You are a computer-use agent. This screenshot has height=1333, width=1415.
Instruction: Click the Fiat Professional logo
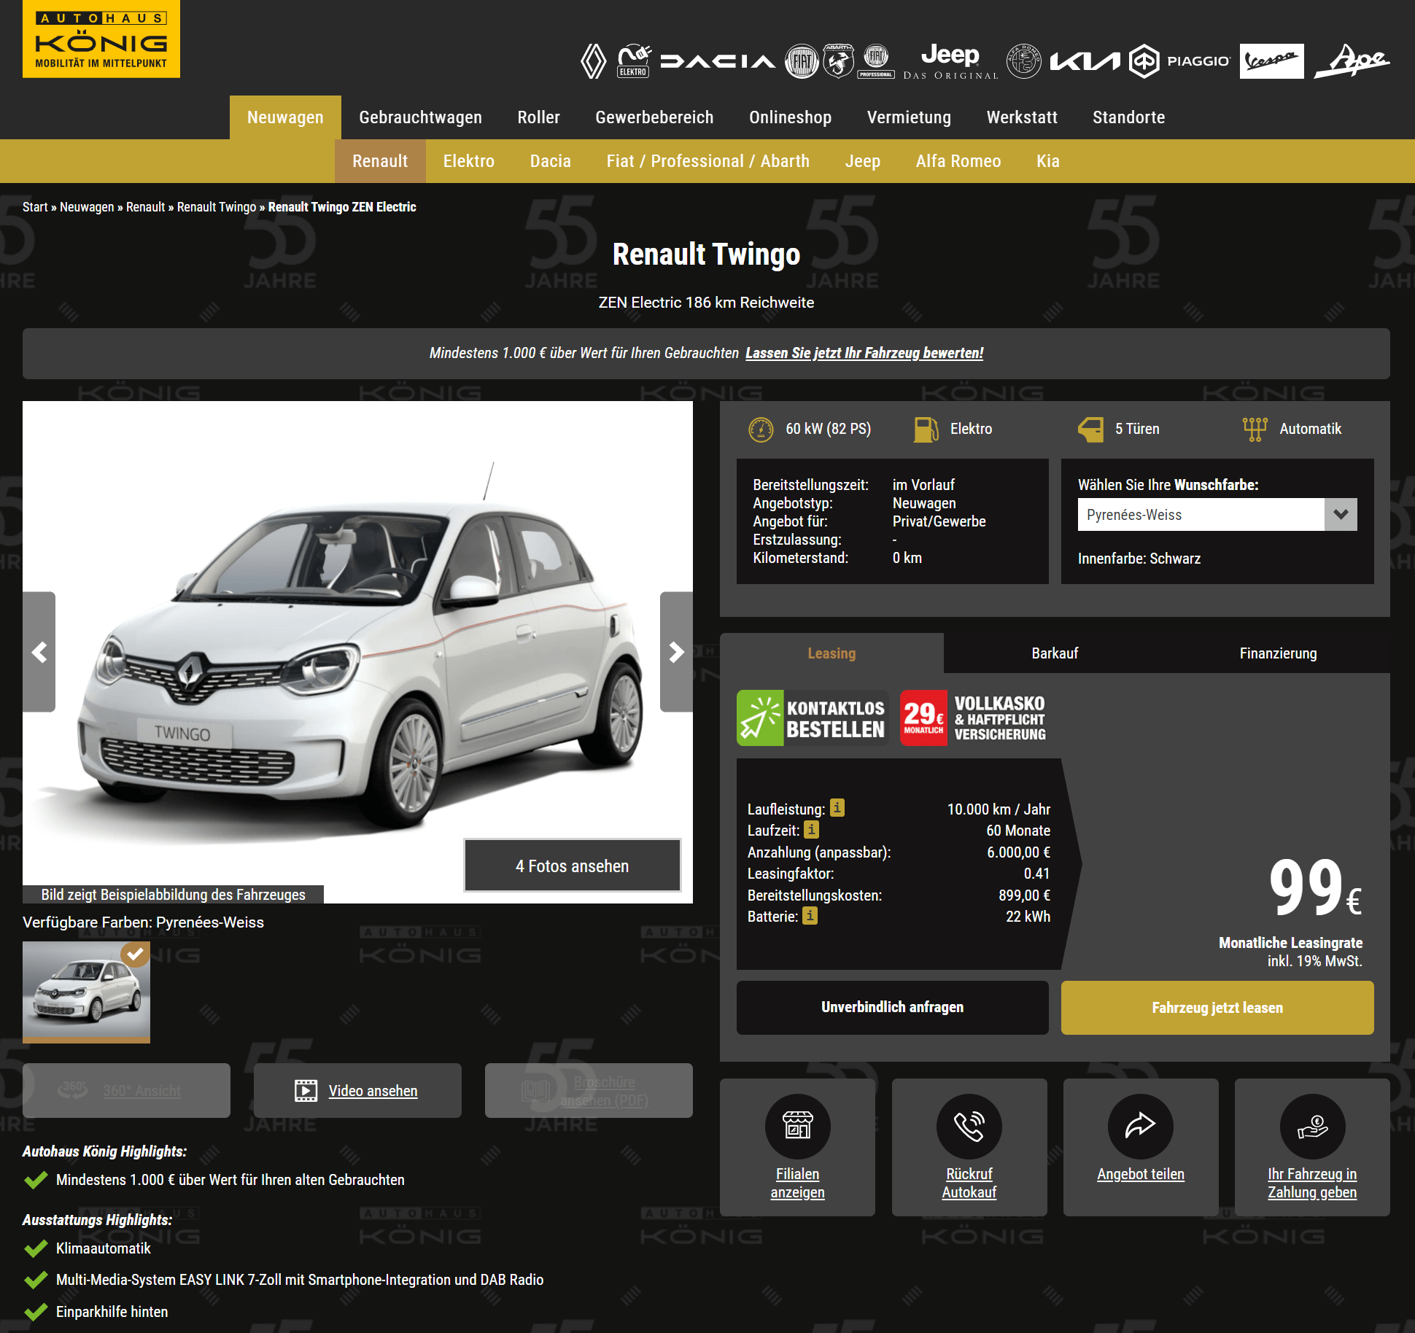click(876, 61)
